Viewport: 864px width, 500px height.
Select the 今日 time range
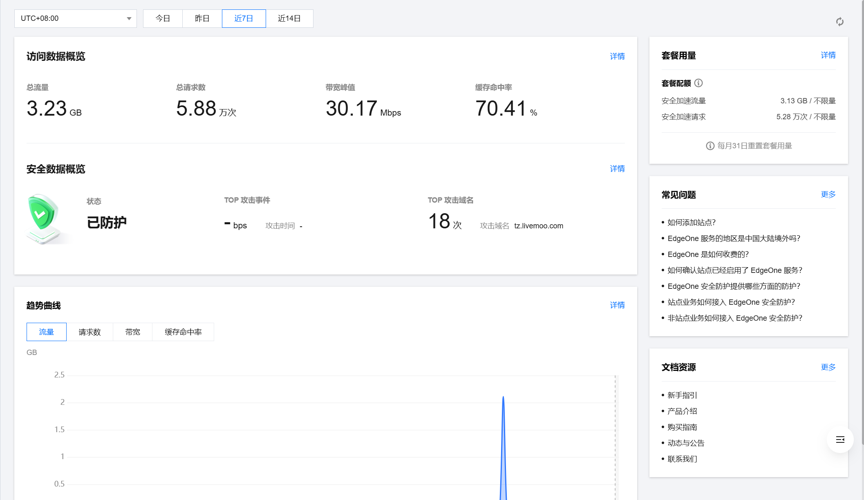point(163,18)
